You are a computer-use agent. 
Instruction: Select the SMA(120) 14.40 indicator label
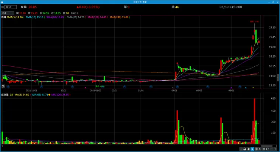click(98, 17)
